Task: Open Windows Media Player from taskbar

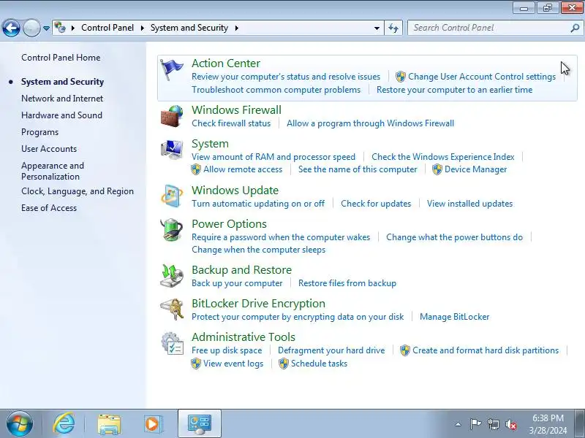Action: [152, 424]
